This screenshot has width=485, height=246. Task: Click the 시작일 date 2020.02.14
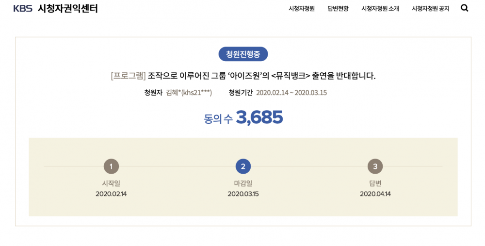click(x=111, y=194)
